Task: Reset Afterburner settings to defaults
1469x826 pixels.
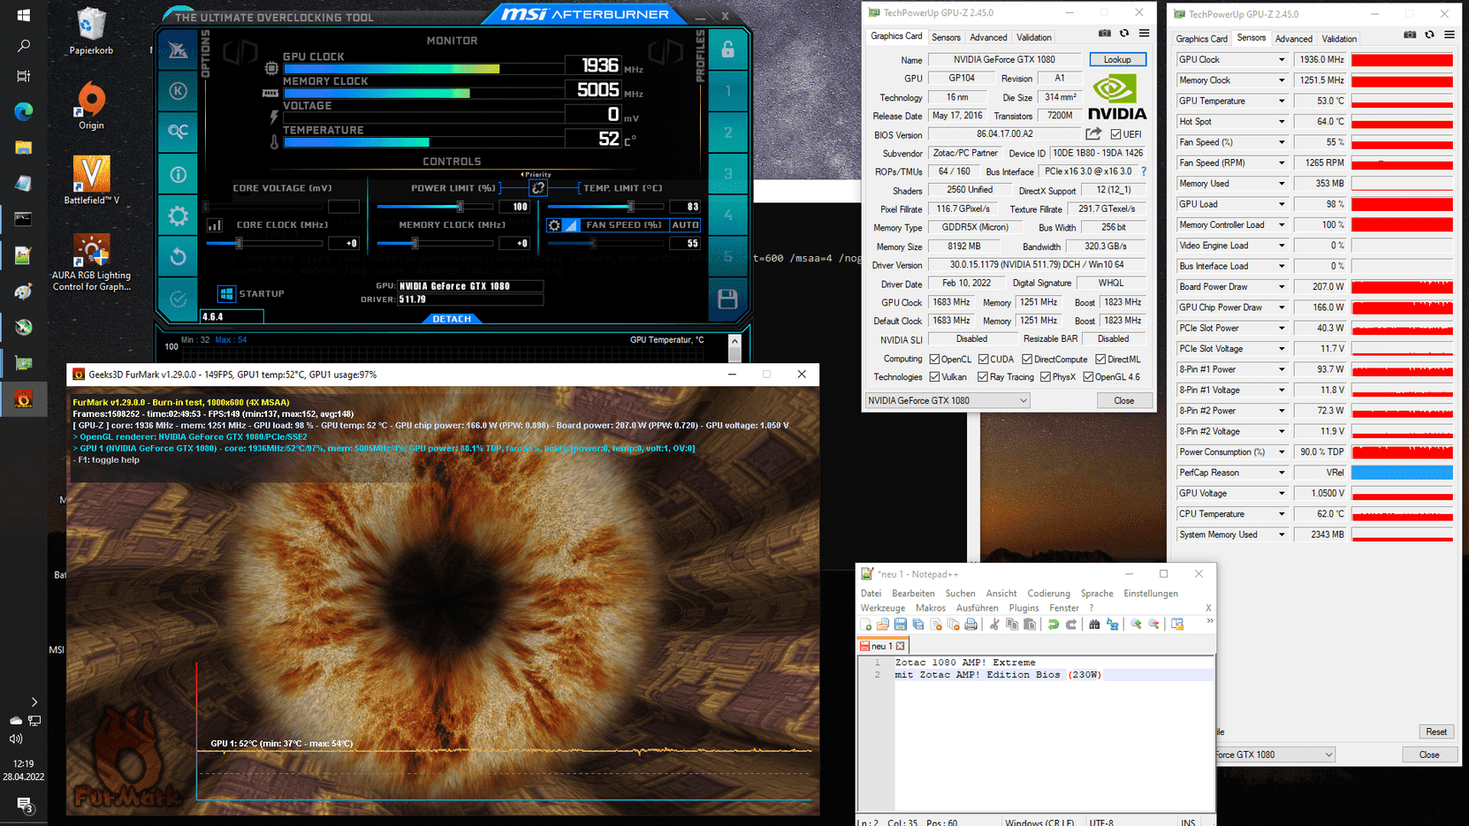Action: tap(178, 257)
